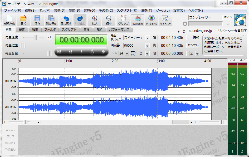The height and width of the screenshot is (157, 249).
Task: Open the ファイル(F) menu
Action: tap(12, 11)
